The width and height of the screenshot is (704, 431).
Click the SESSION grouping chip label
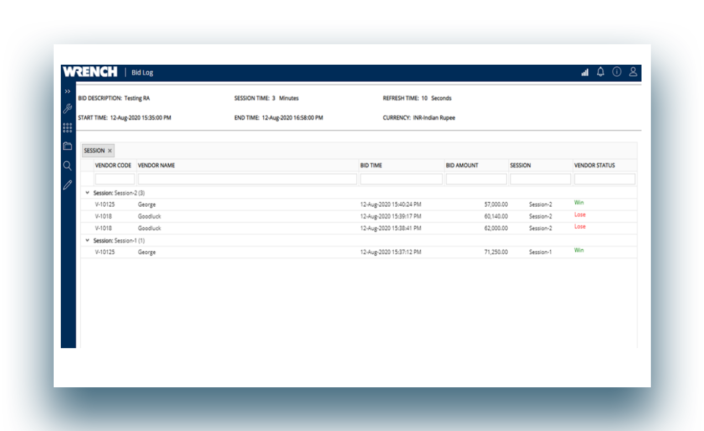point(94,151)
